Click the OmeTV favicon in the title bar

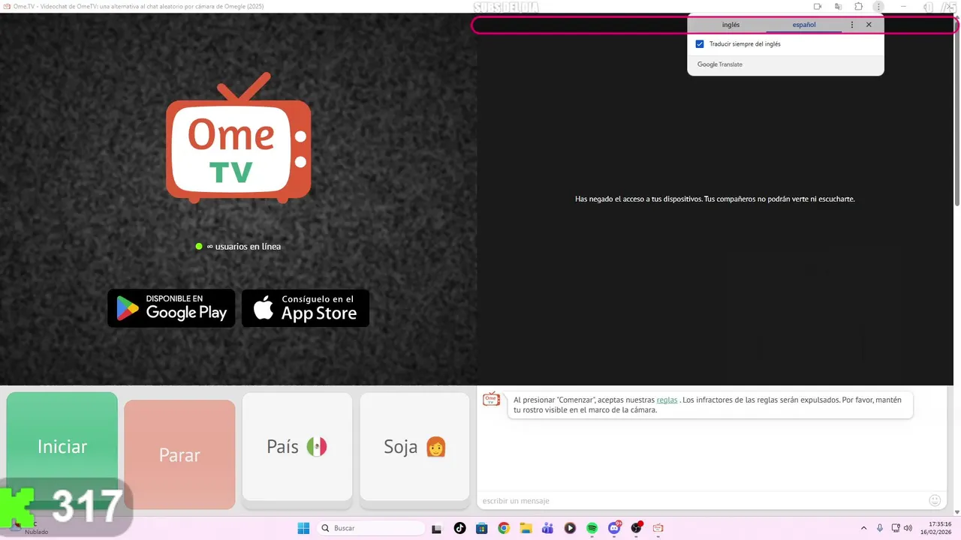point(6,6)
